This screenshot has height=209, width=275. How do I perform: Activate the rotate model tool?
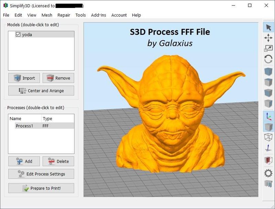click(x=268, y=59)
